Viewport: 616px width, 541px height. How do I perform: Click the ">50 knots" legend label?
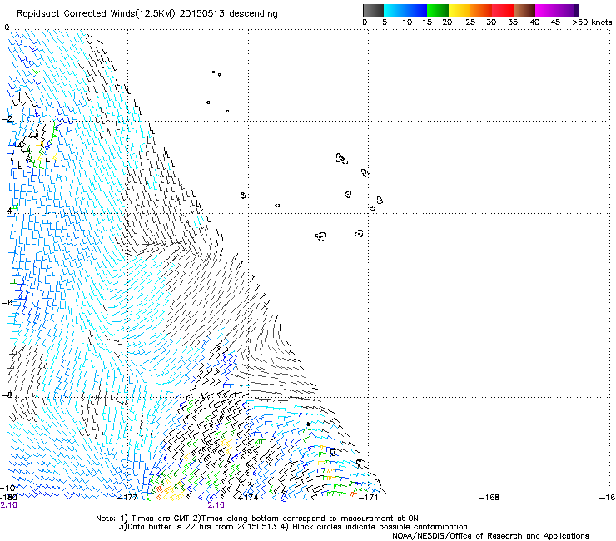coord(592,22)
